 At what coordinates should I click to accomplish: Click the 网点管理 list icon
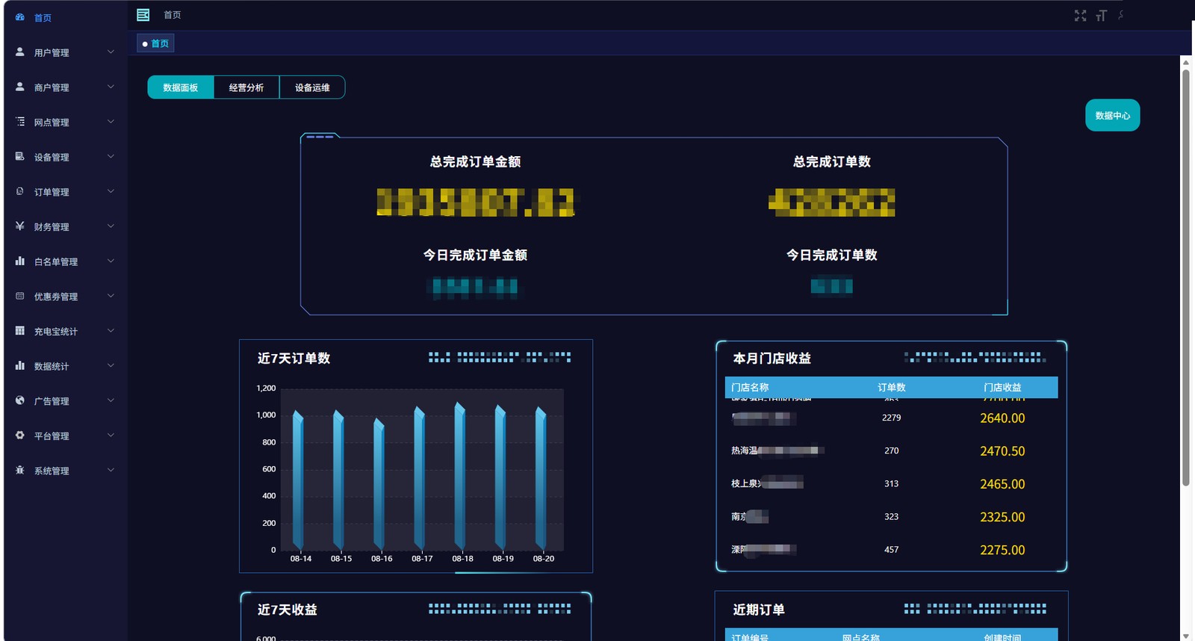pyautogui.click(x=20, y=122)
